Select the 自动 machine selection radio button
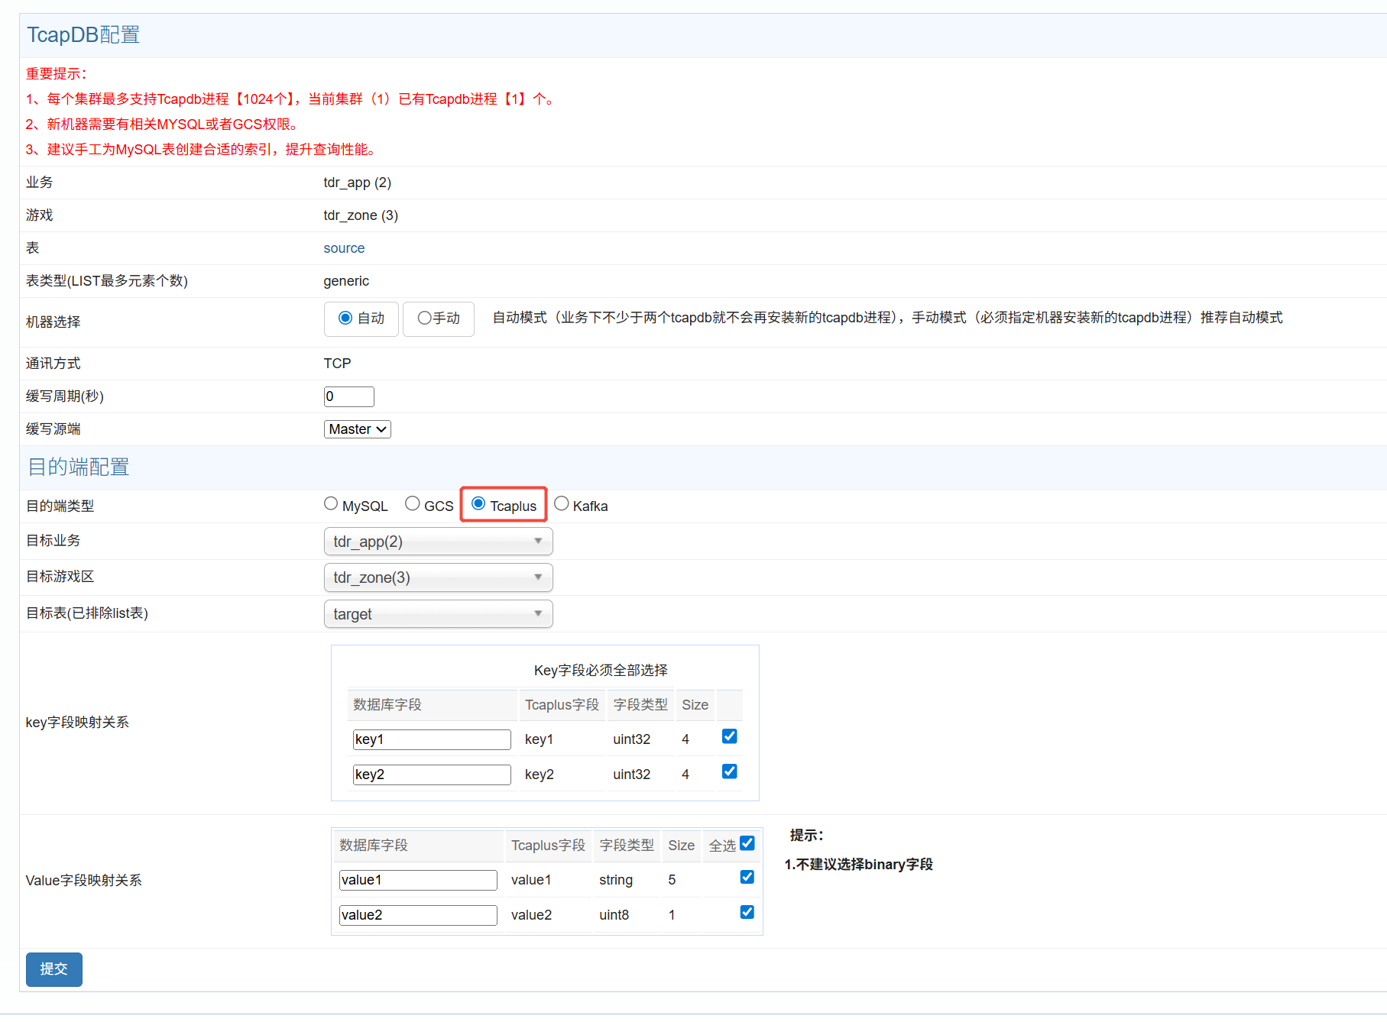 [x=345, y=319]
